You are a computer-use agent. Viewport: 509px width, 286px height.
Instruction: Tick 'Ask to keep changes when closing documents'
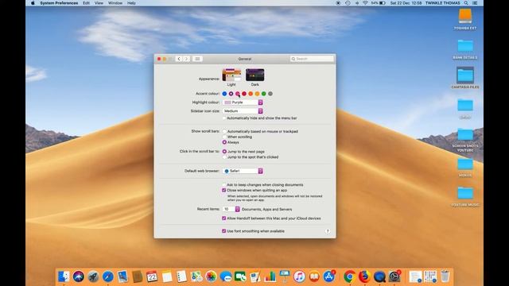224,185
